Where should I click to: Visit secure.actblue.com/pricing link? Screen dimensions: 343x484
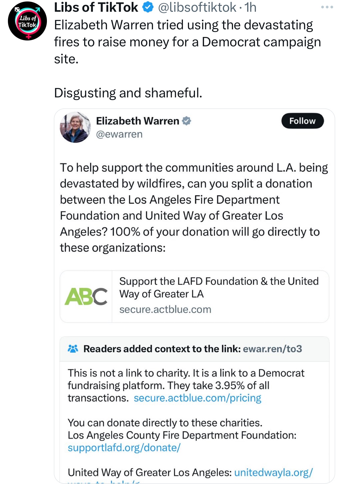coord(197,398)
